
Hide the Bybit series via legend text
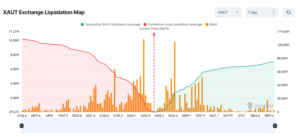pyautogui.click(x=213, y=24)
